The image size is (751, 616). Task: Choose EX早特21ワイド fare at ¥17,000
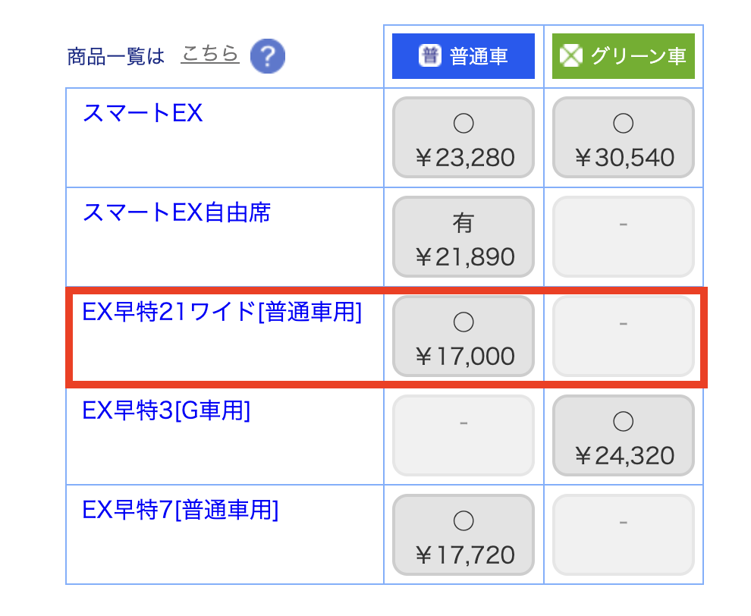463,336
